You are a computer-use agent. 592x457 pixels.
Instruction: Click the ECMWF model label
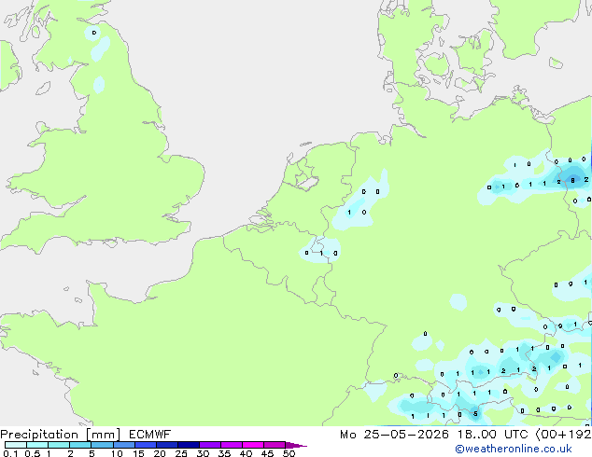pyautogui.click(x=150, y=435)
